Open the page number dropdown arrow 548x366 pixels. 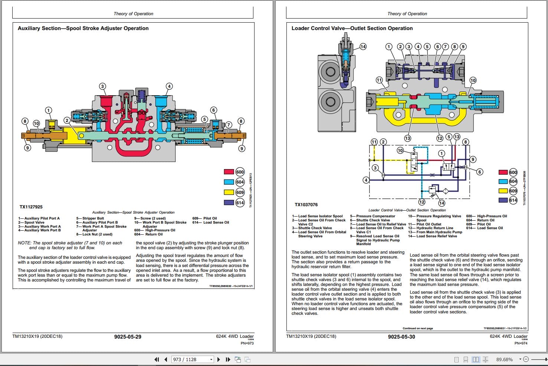coord(211,359)
